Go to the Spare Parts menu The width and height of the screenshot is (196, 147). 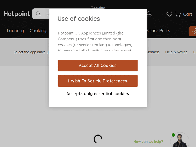[x=158, y=31]
